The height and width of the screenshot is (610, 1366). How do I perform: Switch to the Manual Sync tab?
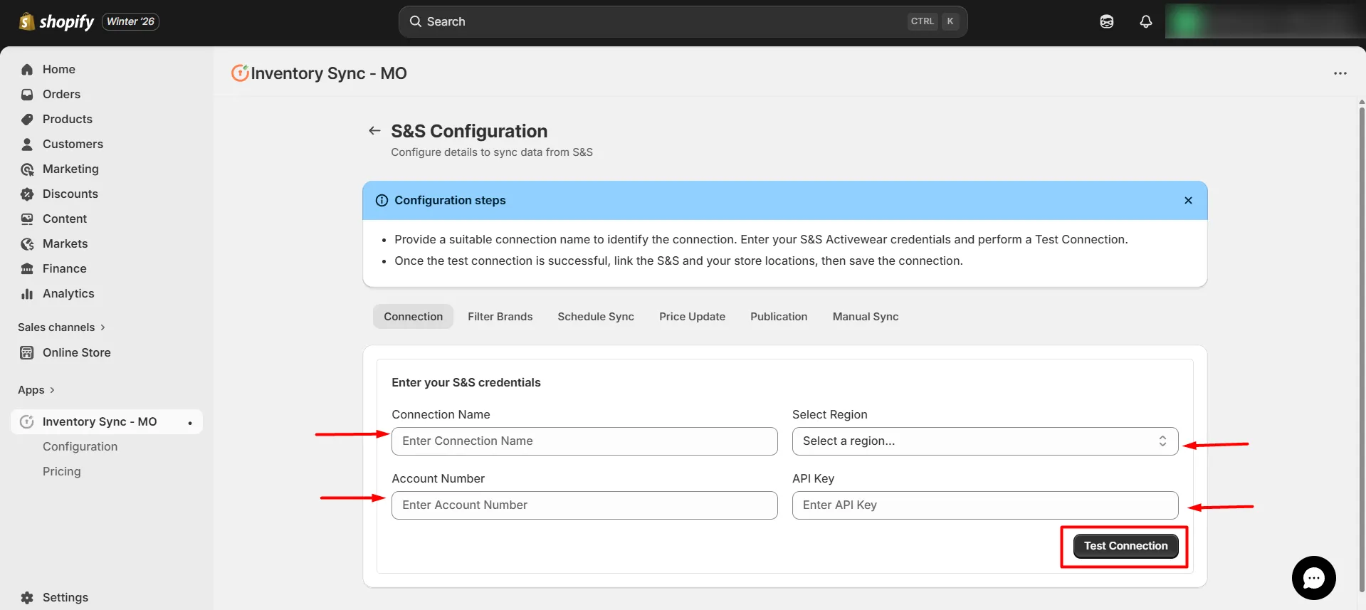(866, 316)
